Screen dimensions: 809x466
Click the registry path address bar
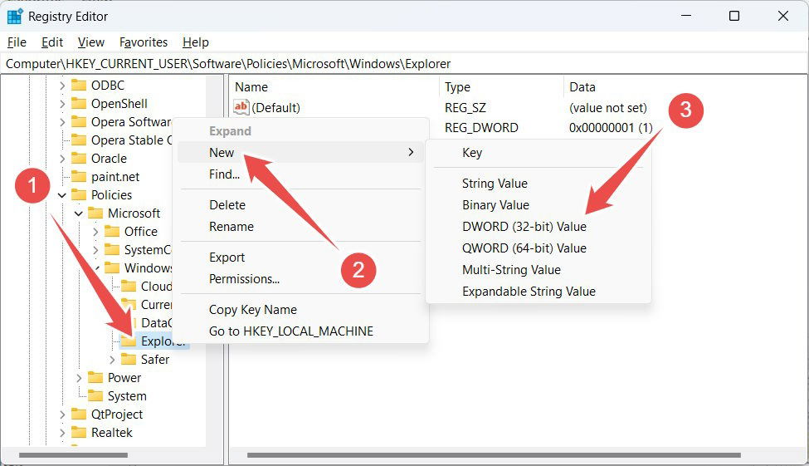click(x=404, y=63)
